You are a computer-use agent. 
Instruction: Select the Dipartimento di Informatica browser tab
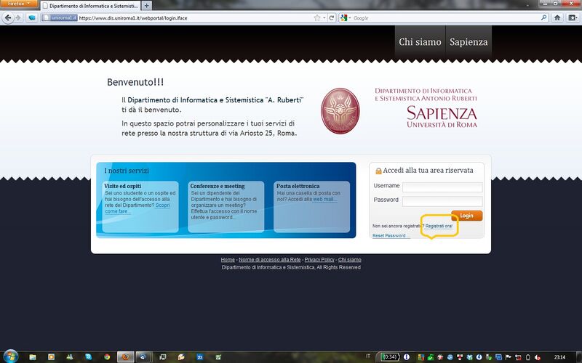pyautogui.click(x=90, y=6)
